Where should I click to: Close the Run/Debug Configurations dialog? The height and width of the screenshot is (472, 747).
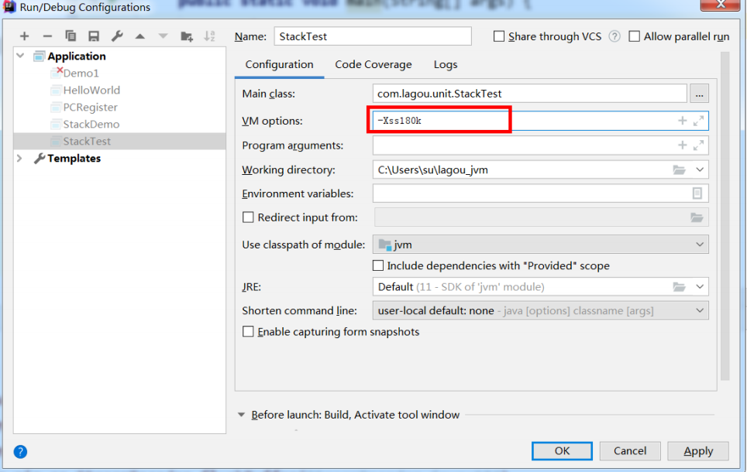tap(721, 5)
